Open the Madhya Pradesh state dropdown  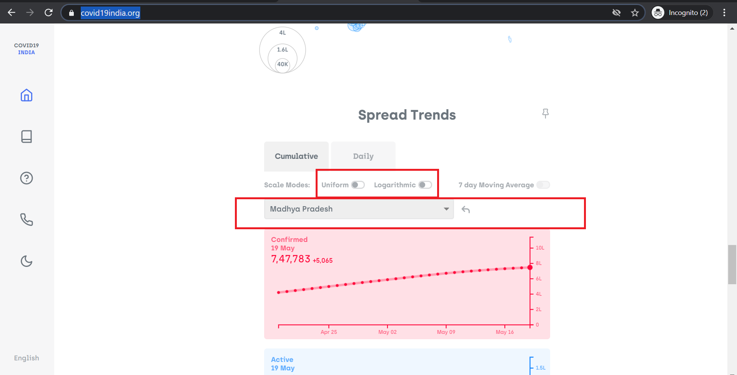[359, 209]
